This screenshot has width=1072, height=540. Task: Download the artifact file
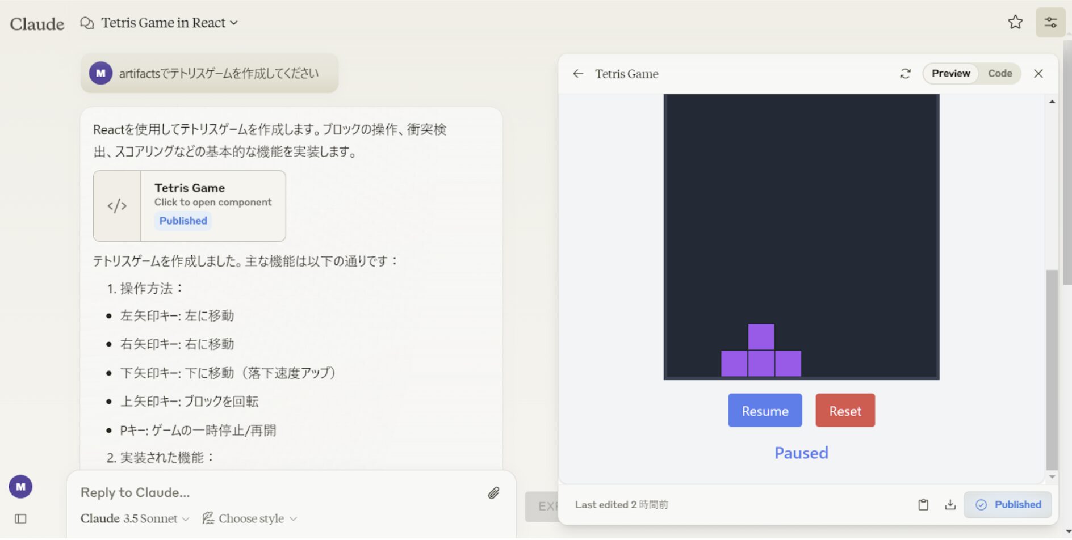(x=950, y=505)
